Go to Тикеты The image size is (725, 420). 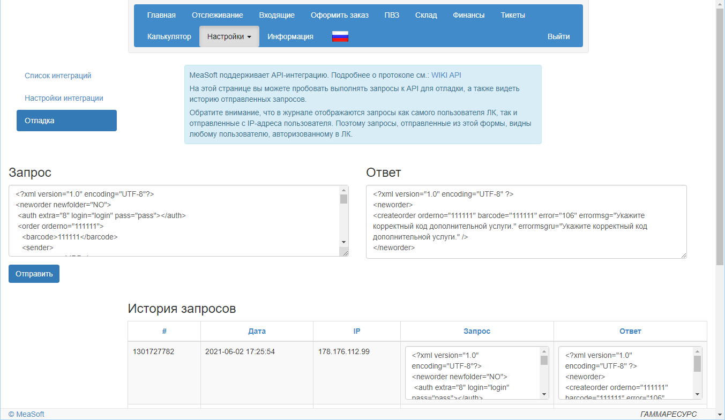click(x=513, y=15)
